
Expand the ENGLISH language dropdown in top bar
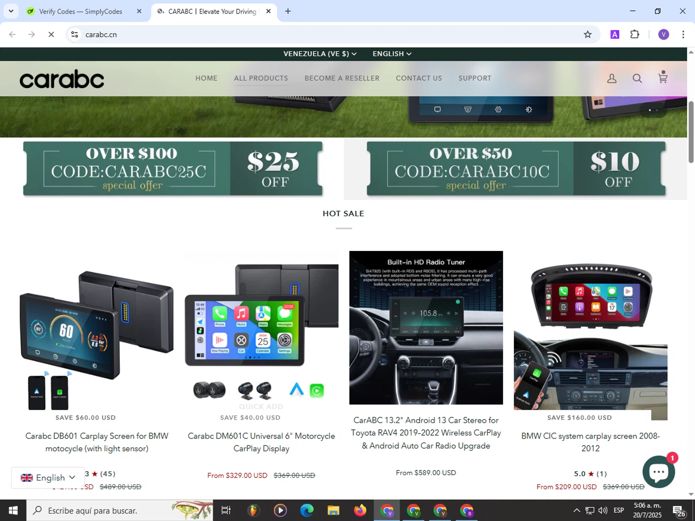(x=392, y=54)
